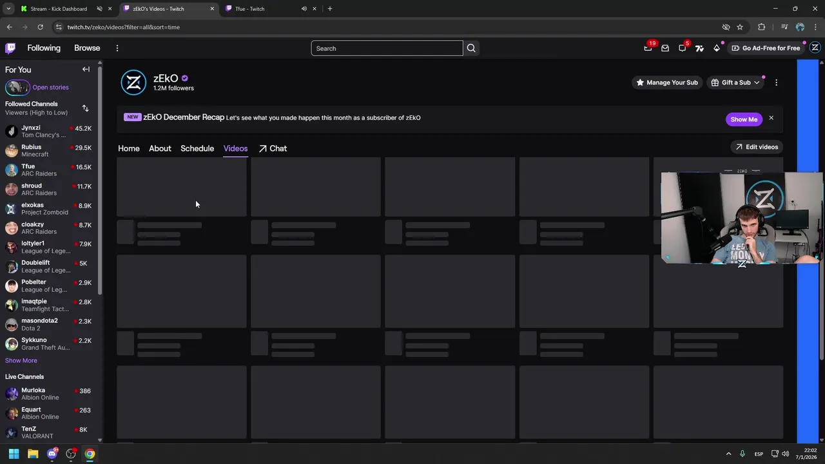Click Manage Your Sub button
Viewport: 825px width, 464px height.
(x=666, y=82)
